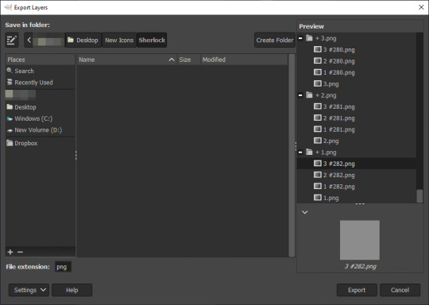Image resolution: width=429 pixels, height=305 pixels.
Task: Open the Desktop path breadcrumb
Action: click(83, 41)
